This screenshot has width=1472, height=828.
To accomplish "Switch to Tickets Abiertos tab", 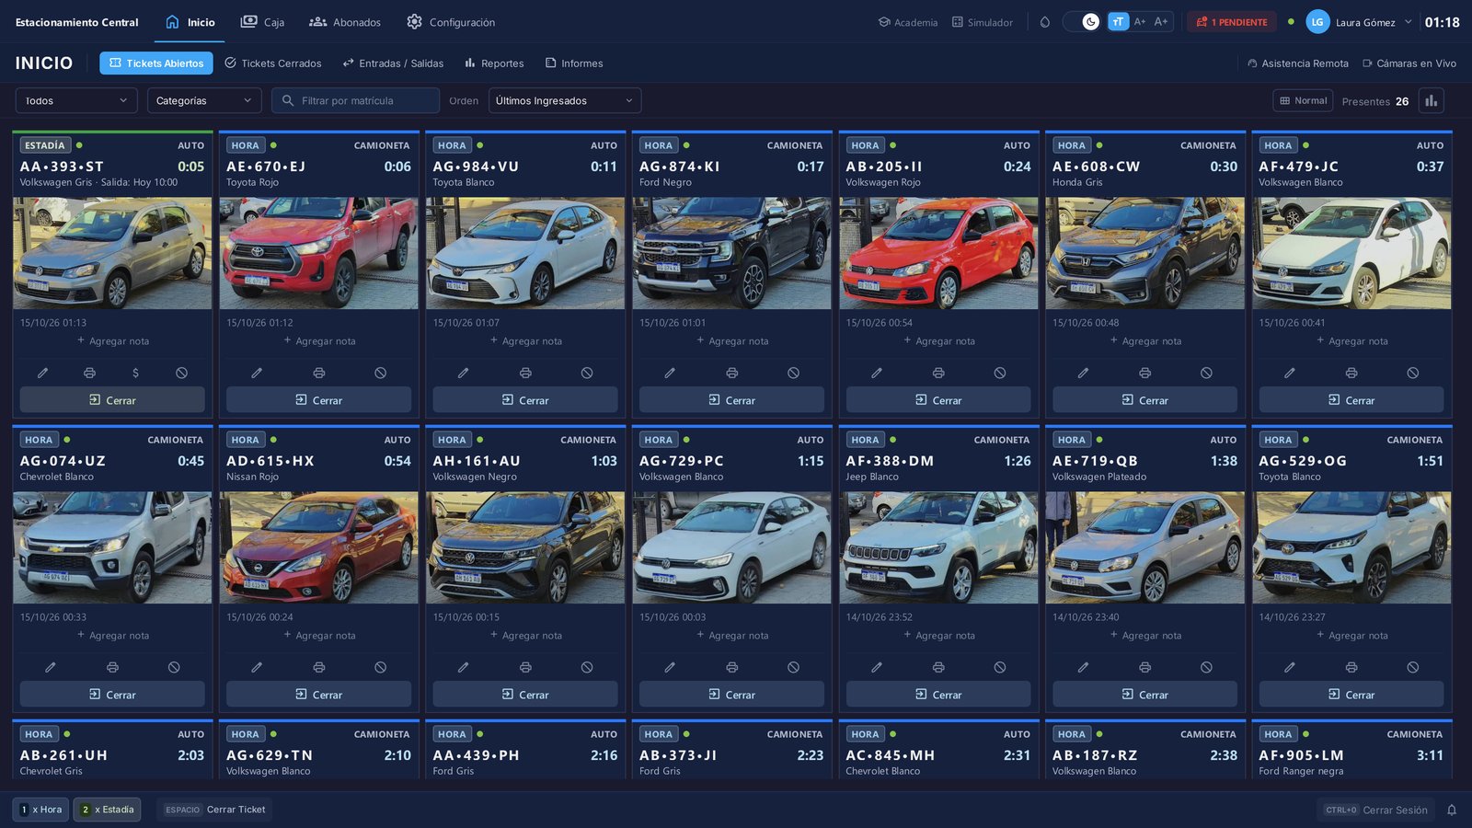I will [x=156, y=63].
